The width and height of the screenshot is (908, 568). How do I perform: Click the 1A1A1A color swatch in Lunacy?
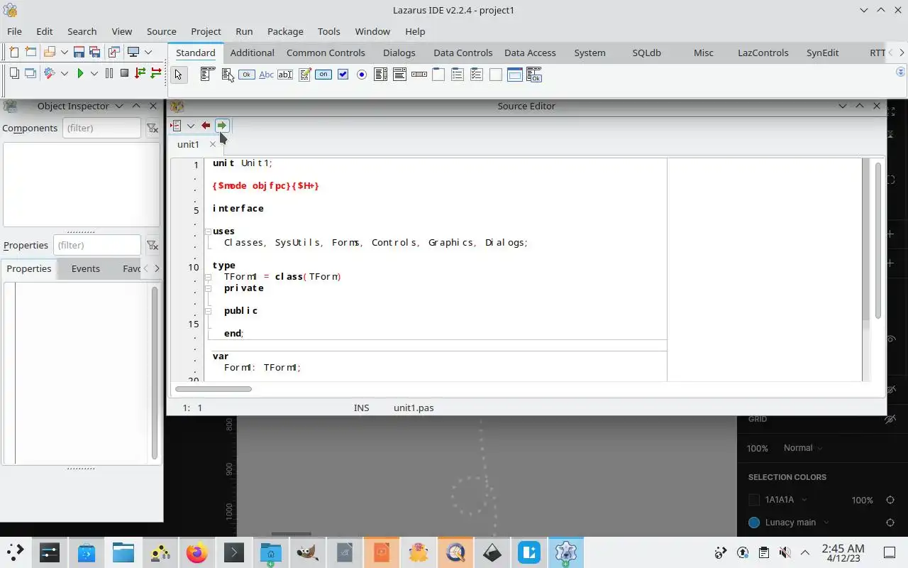point(754,500)
